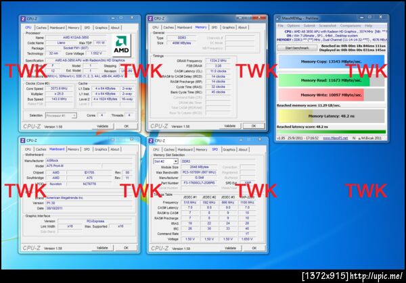Click the AMD logo in CPU-Z CPU window
The height and width of the screenshot is (283, 406).
click(121, 45)
